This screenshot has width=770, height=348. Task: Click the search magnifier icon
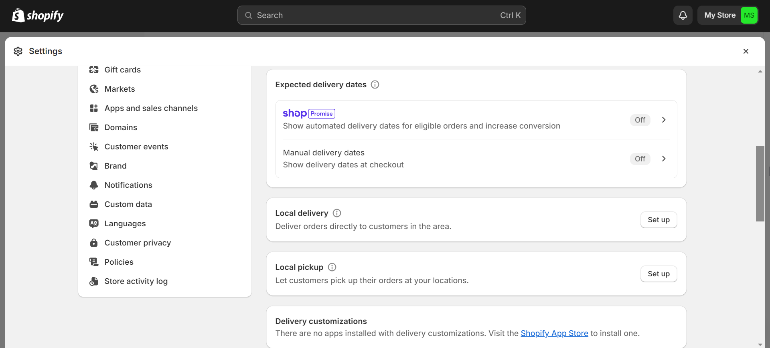click(249, 15)
